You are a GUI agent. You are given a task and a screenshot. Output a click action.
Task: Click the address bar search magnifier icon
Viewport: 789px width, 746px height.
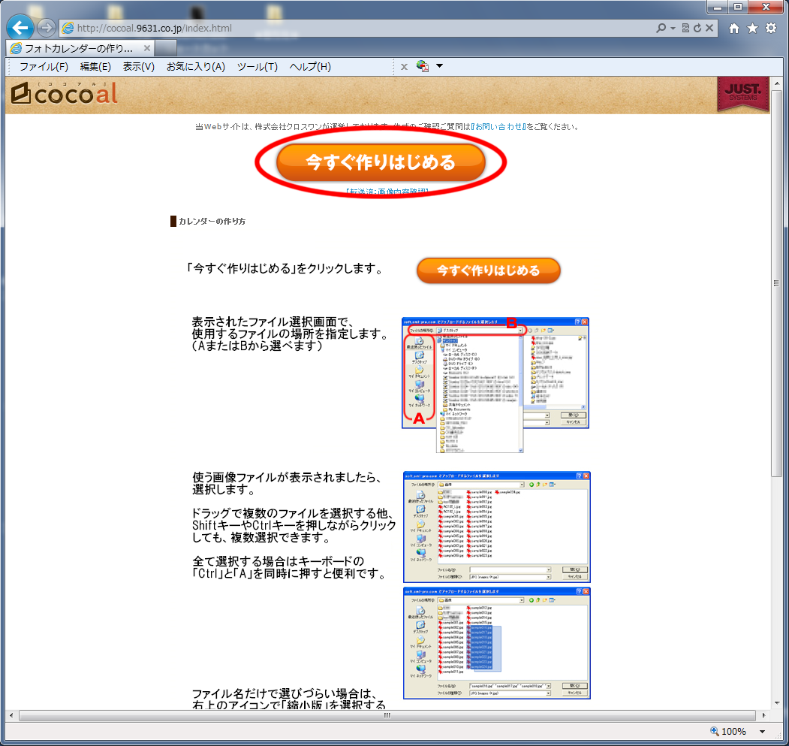click(x=661, y=28)
